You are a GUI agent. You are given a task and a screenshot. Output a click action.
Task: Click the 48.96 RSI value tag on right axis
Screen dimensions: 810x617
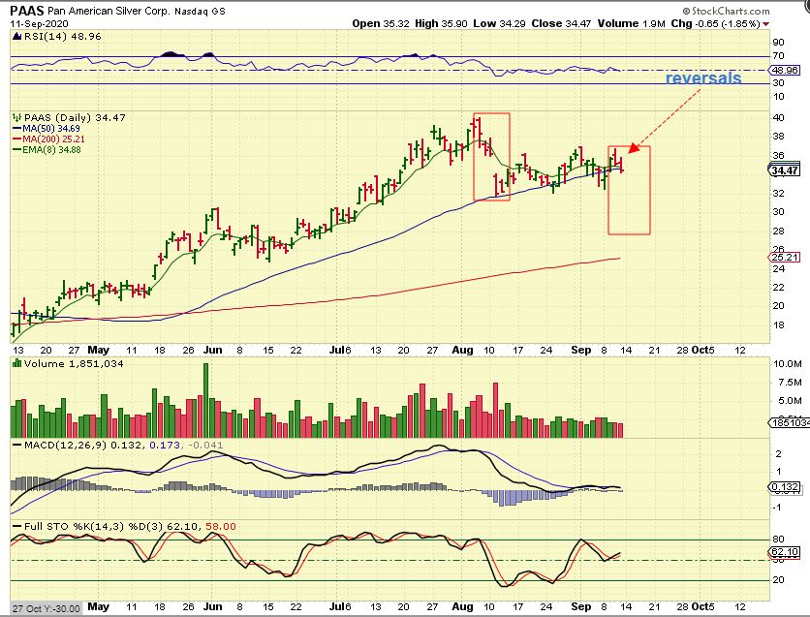[785, 70]
